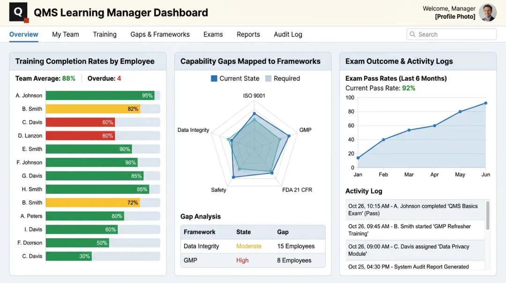Viewport: 506px width, 283px height.
Task: Click the GMP radar axis label
Action: [x=305, y=130]
